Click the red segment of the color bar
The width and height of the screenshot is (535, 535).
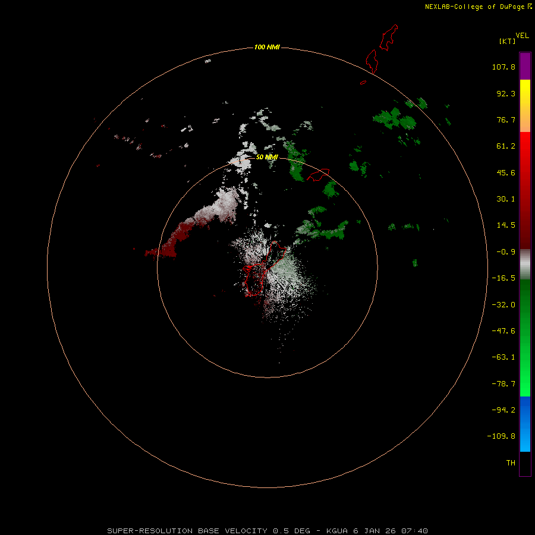pyautogui.click(x=525, y=190)
